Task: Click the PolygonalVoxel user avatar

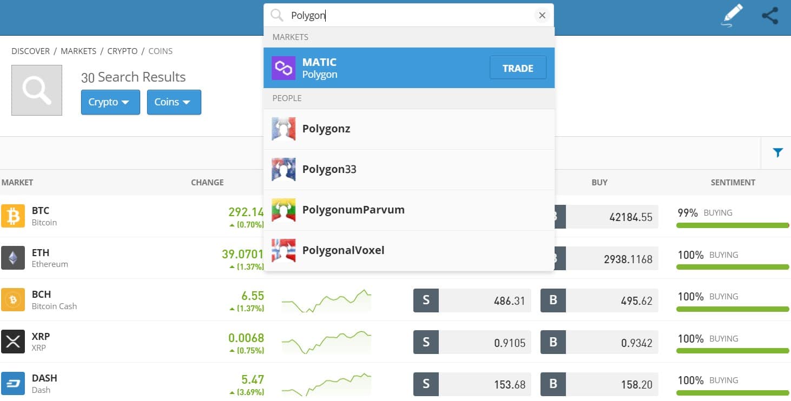Action: (x=284, y=251)
